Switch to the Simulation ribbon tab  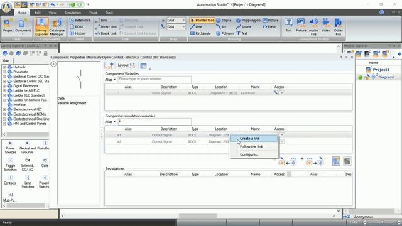[x=73, y=13]
